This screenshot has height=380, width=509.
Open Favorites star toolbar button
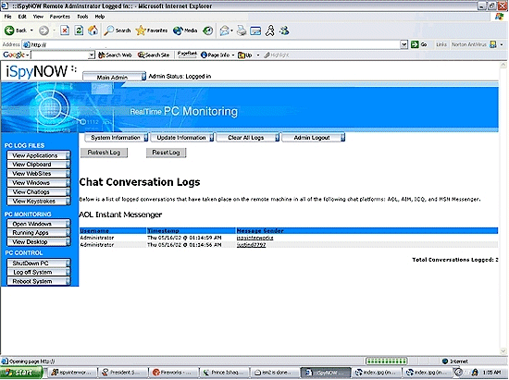point(152,31)
